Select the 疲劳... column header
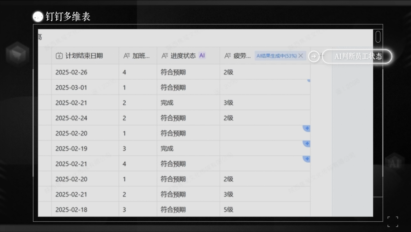Viewport: 411px width, 232px height. [265, 56]
